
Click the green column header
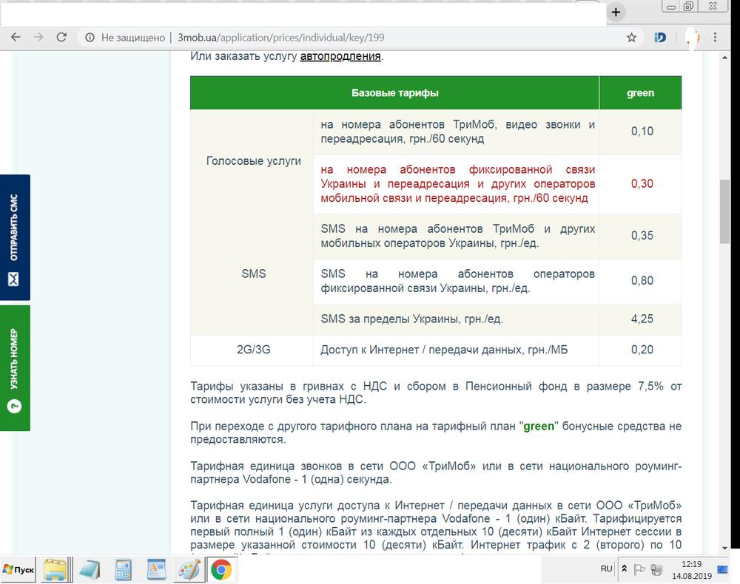coord(640,93)
